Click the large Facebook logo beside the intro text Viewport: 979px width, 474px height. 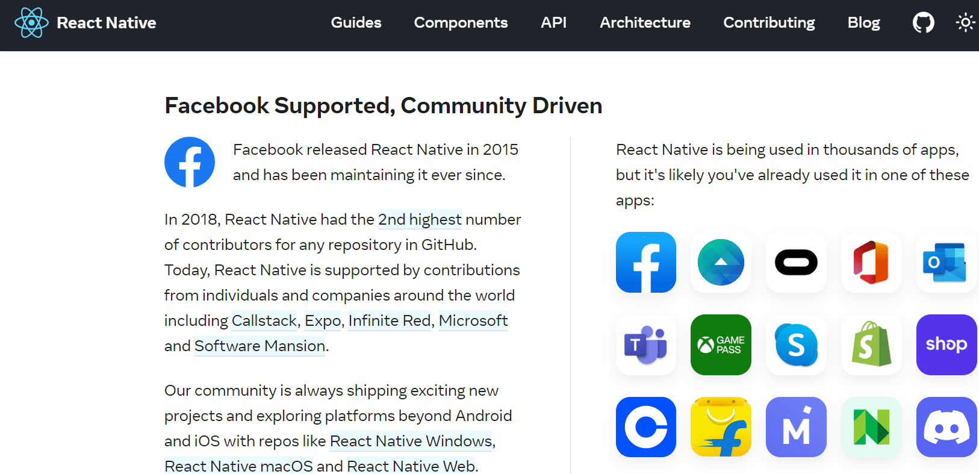(x=190, y=162)
